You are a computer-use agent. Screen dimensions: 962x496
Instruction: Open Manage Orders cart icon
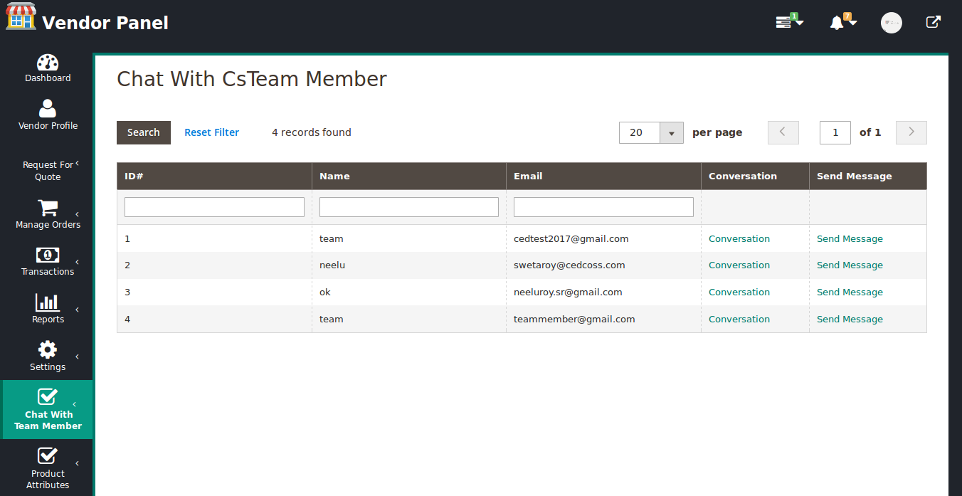[x=48, y=208]
